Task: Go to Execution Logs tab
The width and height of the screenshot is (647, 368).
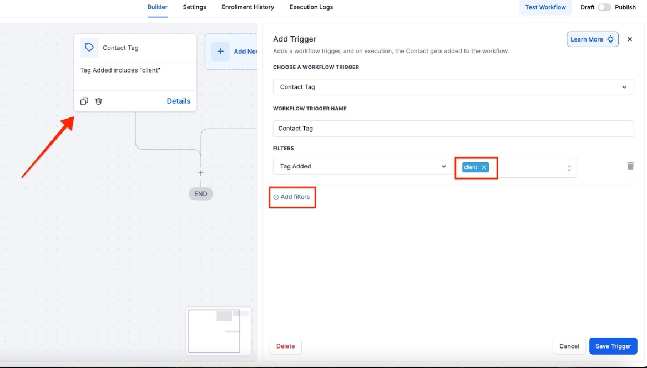Action: pyautogui.click(x=311, y=7)
